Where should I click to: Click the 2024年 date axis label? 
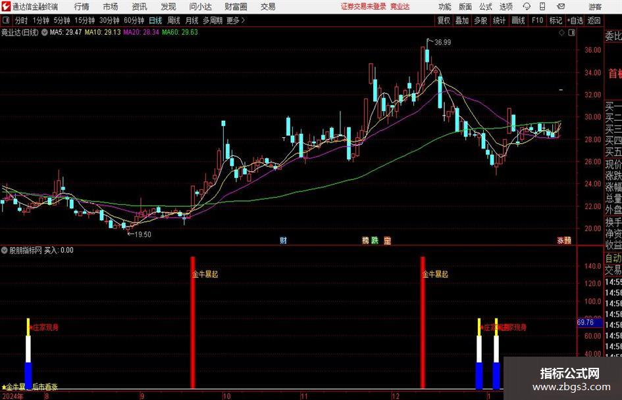[13, 396]
